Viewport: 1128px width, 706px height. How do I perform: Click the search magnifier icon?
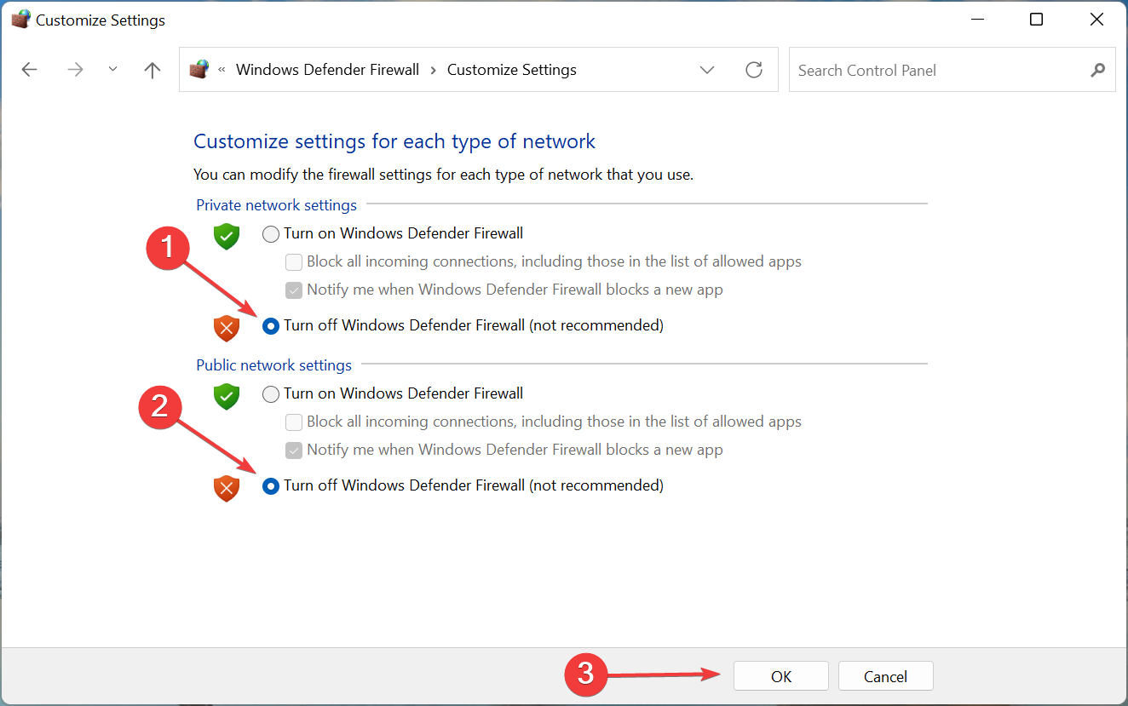(1097, 70)
